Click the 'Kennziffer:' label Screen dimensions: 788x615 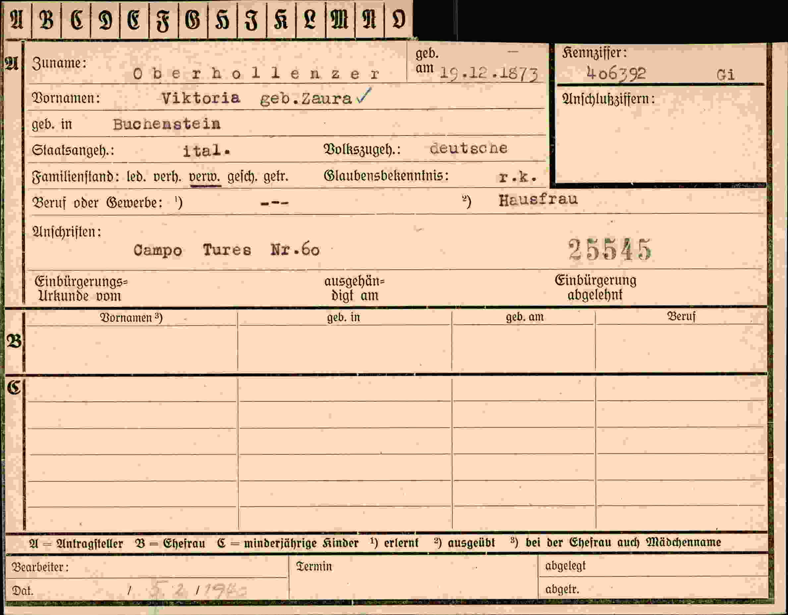pyautogui.click(x=594, y=53)
